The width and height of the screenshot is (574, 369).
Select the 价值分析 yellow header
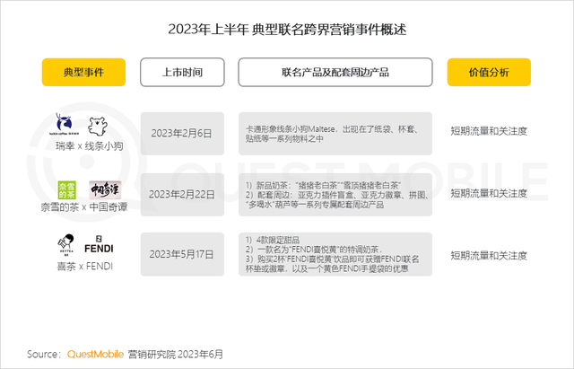pyautogui.click(x=489, y=72)
